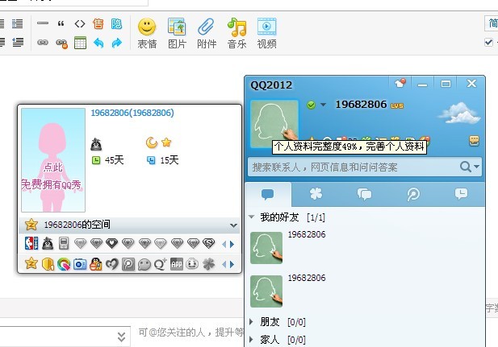The image size is (498, 347).
Task: Click the gray penguin badge icon in the badge row
Action: point(48,243)
